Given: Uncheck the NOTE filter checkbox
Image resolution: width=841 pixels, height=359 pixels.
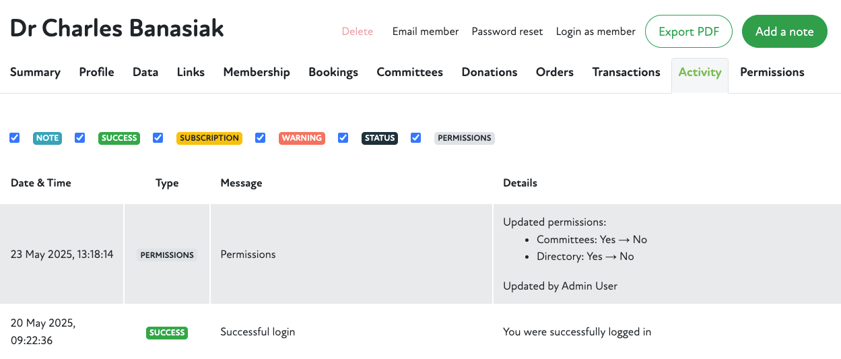Looking at the screenshot, I should pyautogui.click(x=15, y=138).
